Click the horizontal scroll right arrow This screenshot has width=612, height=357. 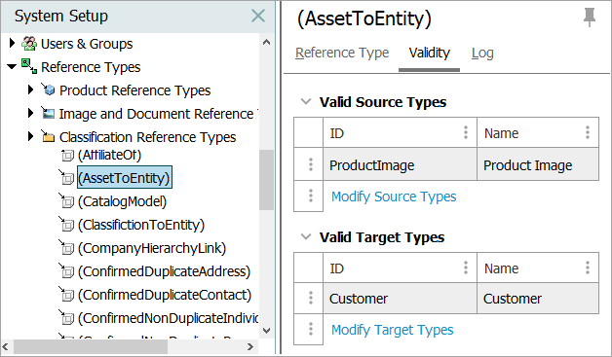(250, 346)
